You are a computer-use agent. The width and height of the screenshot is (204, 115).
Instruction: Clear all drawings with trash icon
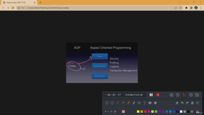point(192,103)
